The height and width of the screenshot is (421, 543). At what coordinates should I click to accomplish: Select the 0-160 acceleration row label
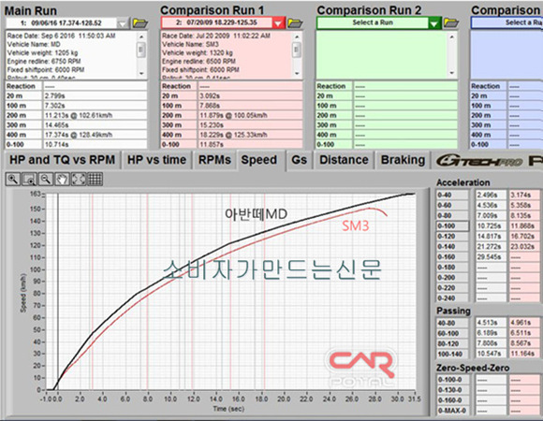coord(452,257)
